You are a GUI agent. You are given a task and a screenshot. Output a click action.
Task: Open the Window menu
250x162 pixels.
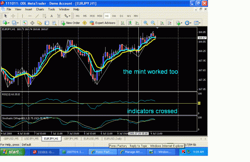[64, 9]
